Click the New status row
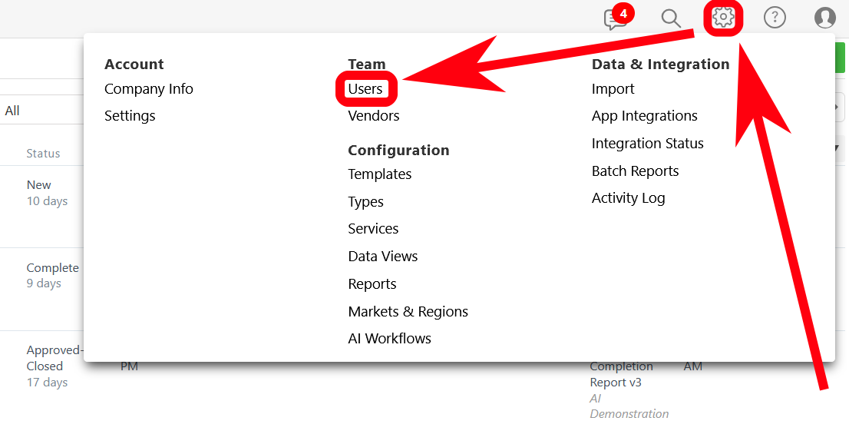The width and height of the screenshot is (849, 444). pos(39,185)
